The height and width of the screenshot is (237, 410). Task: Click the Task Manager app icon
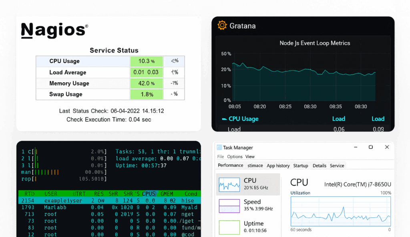[219, 148]
